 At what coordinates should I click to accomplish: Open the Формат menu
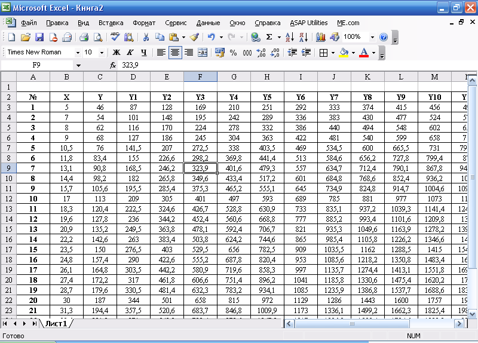[x=144, y=23]
